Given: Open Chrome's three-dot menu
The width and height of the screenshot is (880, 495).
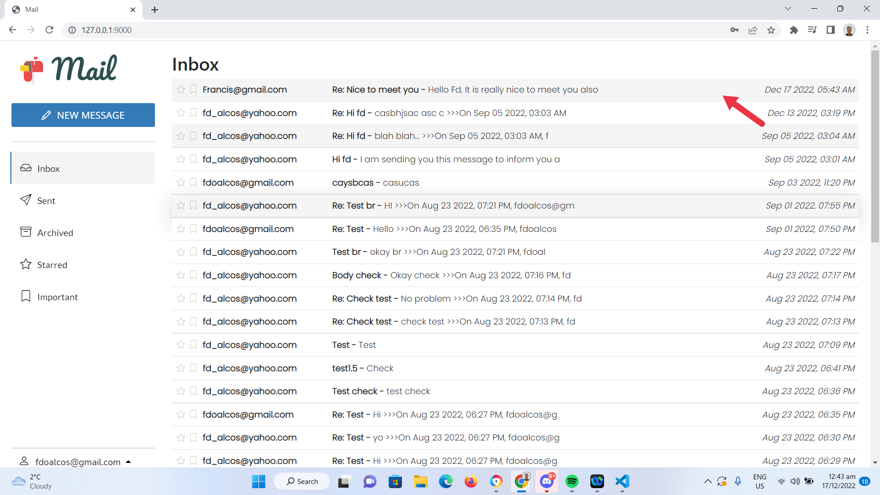Looking at the screenshot, I should [868, 30].
